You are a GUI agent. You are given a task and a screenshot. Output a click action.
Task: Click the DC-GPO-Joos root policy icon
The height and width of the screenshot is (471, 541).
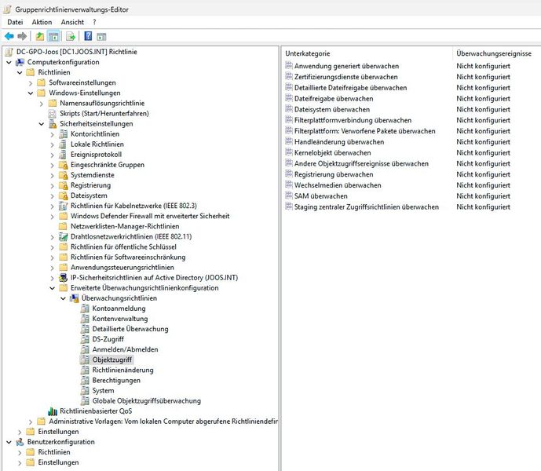tap(9, 52)
